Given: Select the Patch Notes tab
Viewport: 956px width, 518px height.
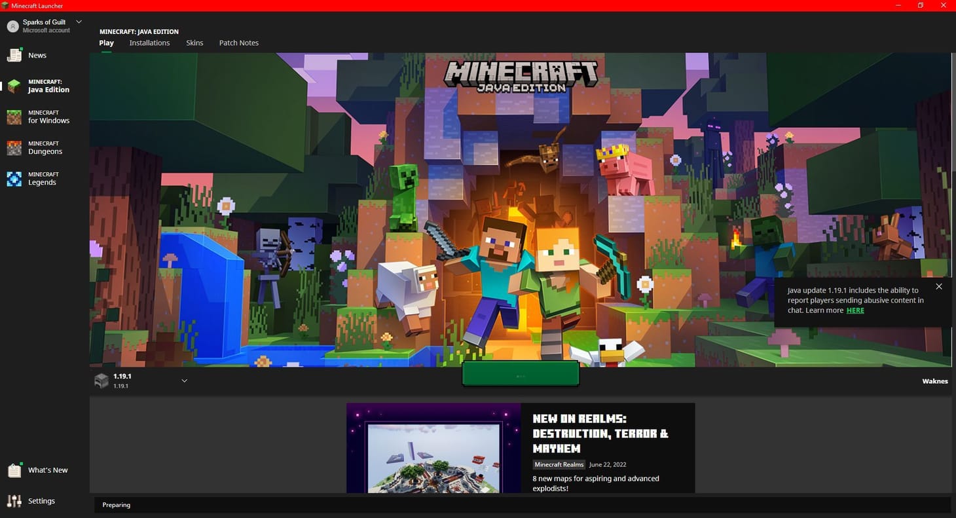Looking at the screenshot, I should (238, 43).
